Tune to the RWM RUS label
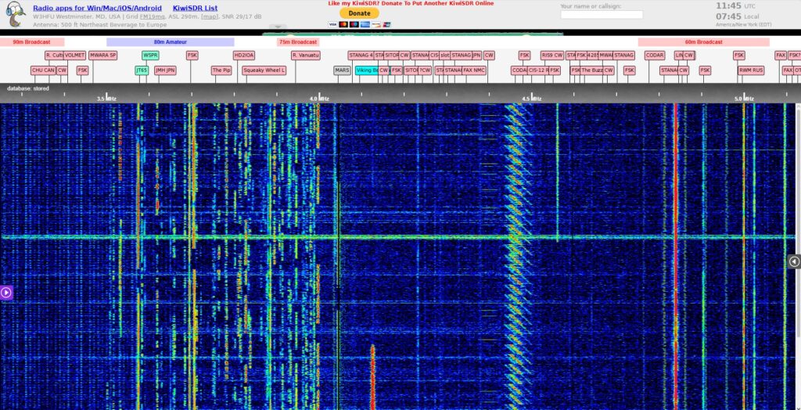Image resolution: width=801 pixels, height=410 pixels. pos(751,70)
